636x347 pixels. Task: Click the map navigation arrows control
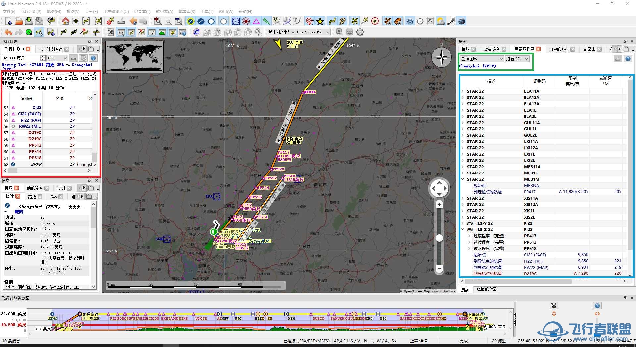(439, 189)
